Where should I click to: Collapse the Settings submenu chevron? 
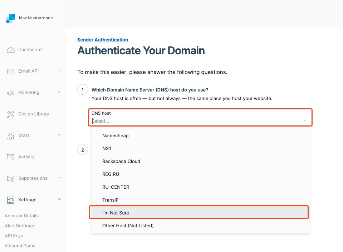[59, 199]
